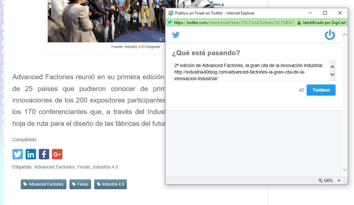Click the Compártelo: label
354x205 pixels.
25,140
